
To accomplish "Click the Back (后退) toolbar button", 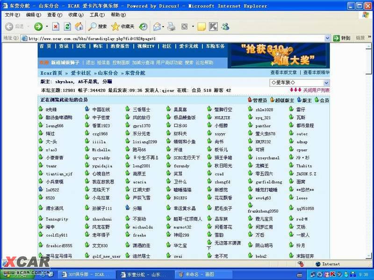I will tap(14, 27).
